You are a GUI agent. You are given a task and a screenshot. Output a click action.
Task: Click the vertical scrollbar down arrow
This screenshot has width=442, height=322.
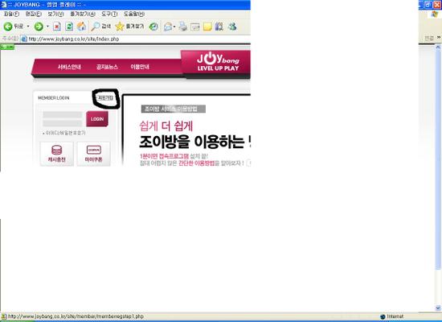tap(438, 308)
